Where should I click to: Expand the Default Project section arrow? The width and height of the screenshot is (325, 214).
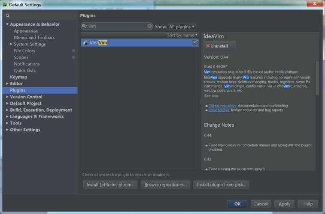pyautogui.click(x=7, y=103)
